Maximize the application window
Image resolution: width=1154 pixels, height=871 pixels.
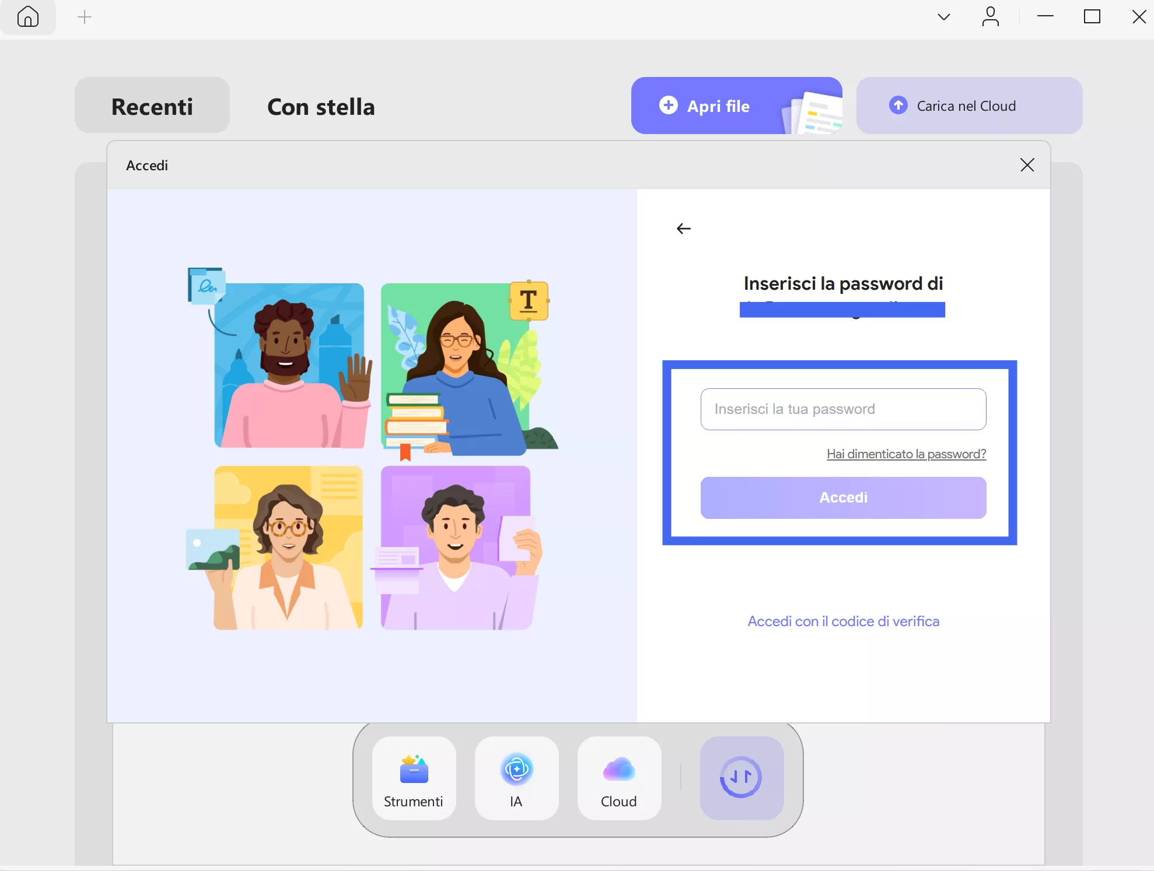point(1092,17)
